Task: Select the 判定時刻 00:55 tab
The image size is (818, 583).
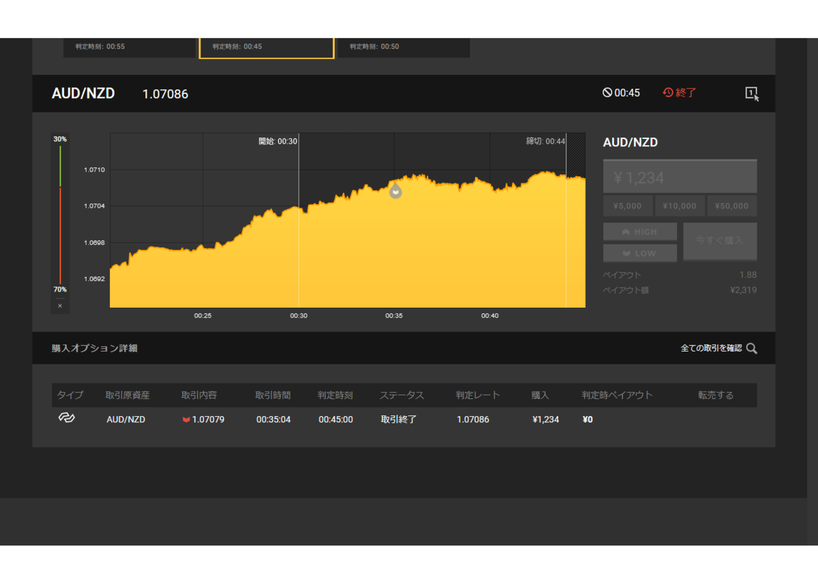Action: tap(130, 47)
